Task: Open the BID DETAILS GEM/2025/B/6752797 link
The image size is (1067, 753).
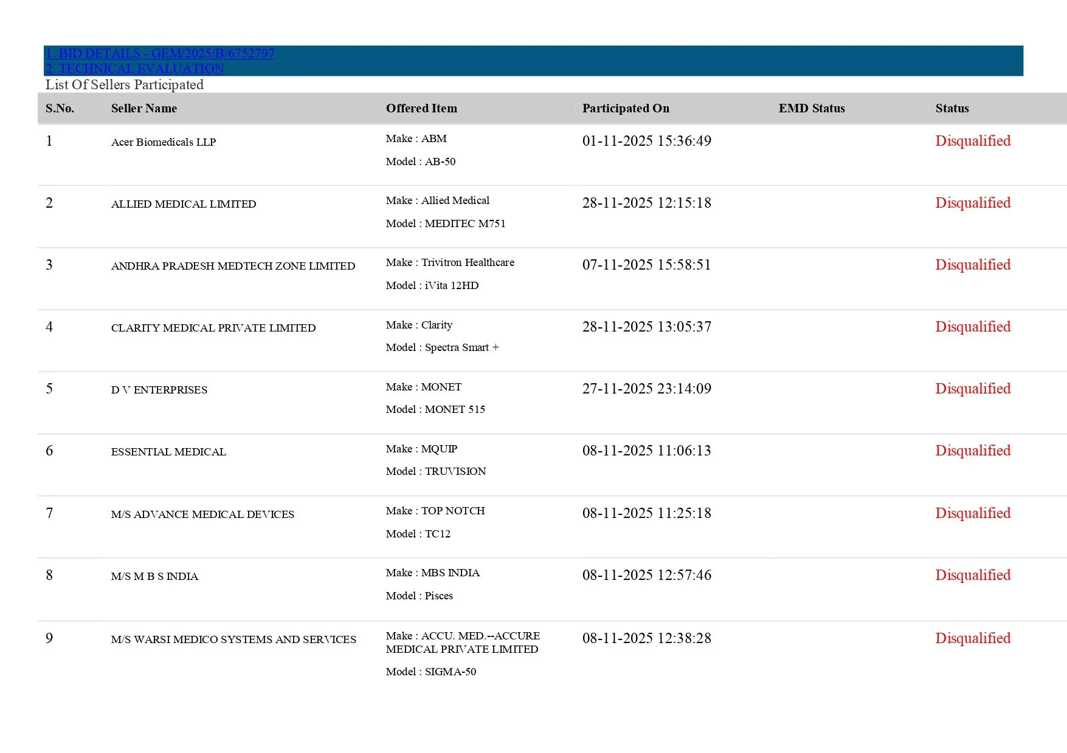Action: coord(160,53)
